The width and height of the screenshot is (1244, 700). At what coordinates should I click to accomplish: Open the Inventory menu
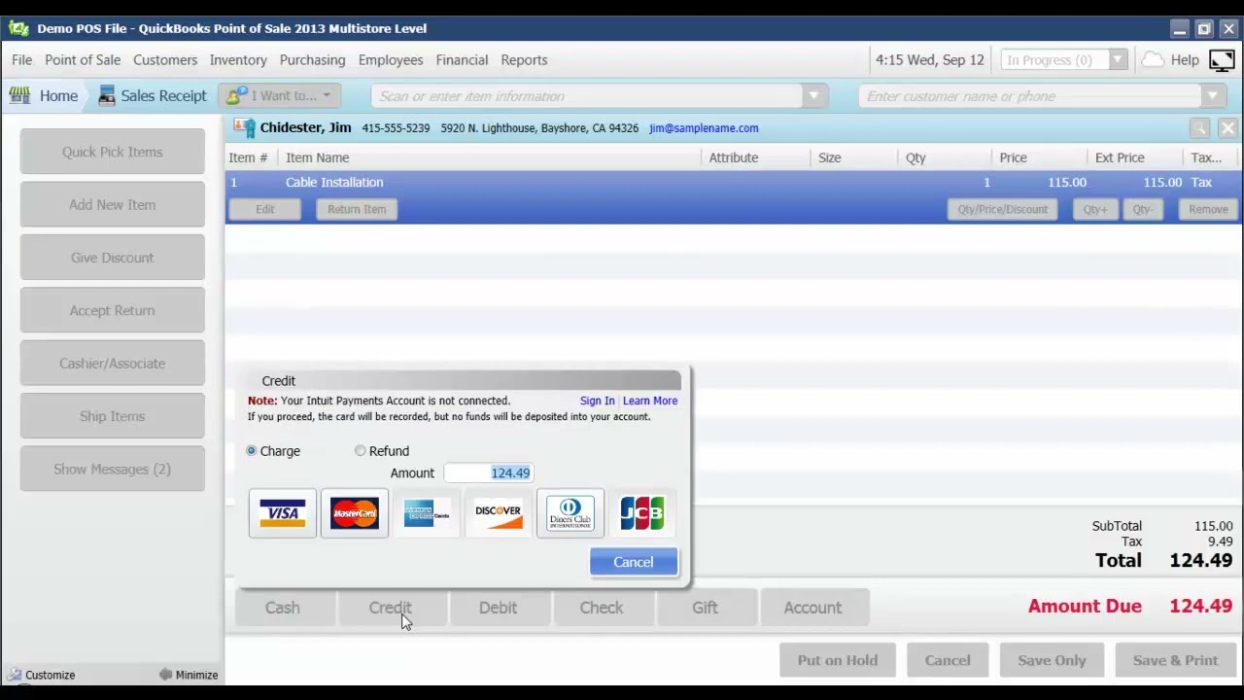pyautogui.click(x=238, y=59)
